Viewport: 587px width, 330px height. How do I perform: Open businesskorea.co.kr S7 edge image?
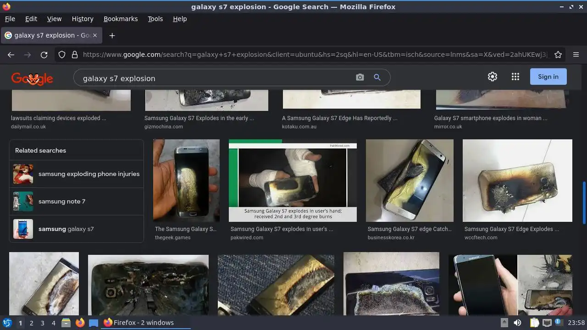click(x=410, y=181)
